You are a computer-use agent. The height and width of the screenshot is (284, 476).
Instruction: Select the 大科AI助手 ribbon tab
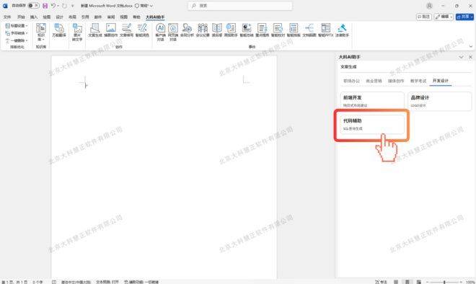coord(155,17)
